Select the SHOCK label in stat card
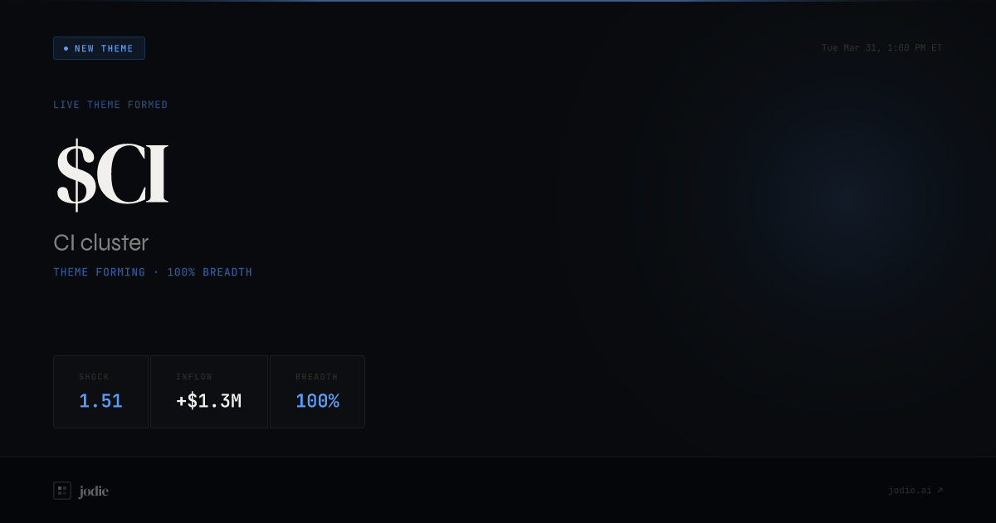This screenshot has width=996, height=523. pos(94,377)
